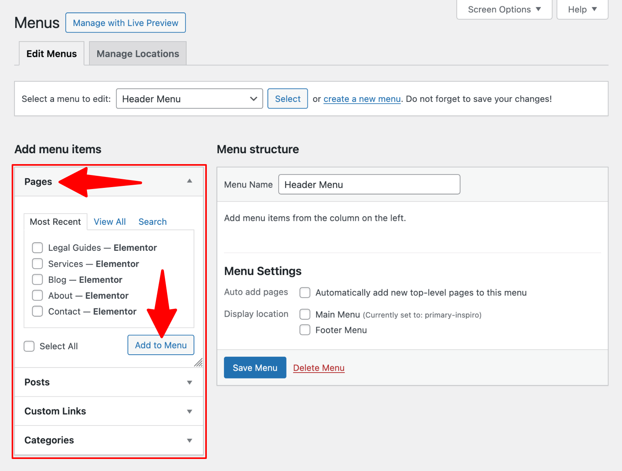The width and height of the screenshot is (622, 471).
Task: Enable automatically add new top-level pages
Action: [x=305, y=292]
